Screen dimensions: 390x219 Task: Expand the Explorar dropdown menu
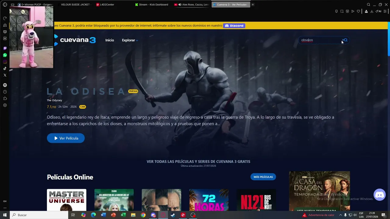coord(130,40)
